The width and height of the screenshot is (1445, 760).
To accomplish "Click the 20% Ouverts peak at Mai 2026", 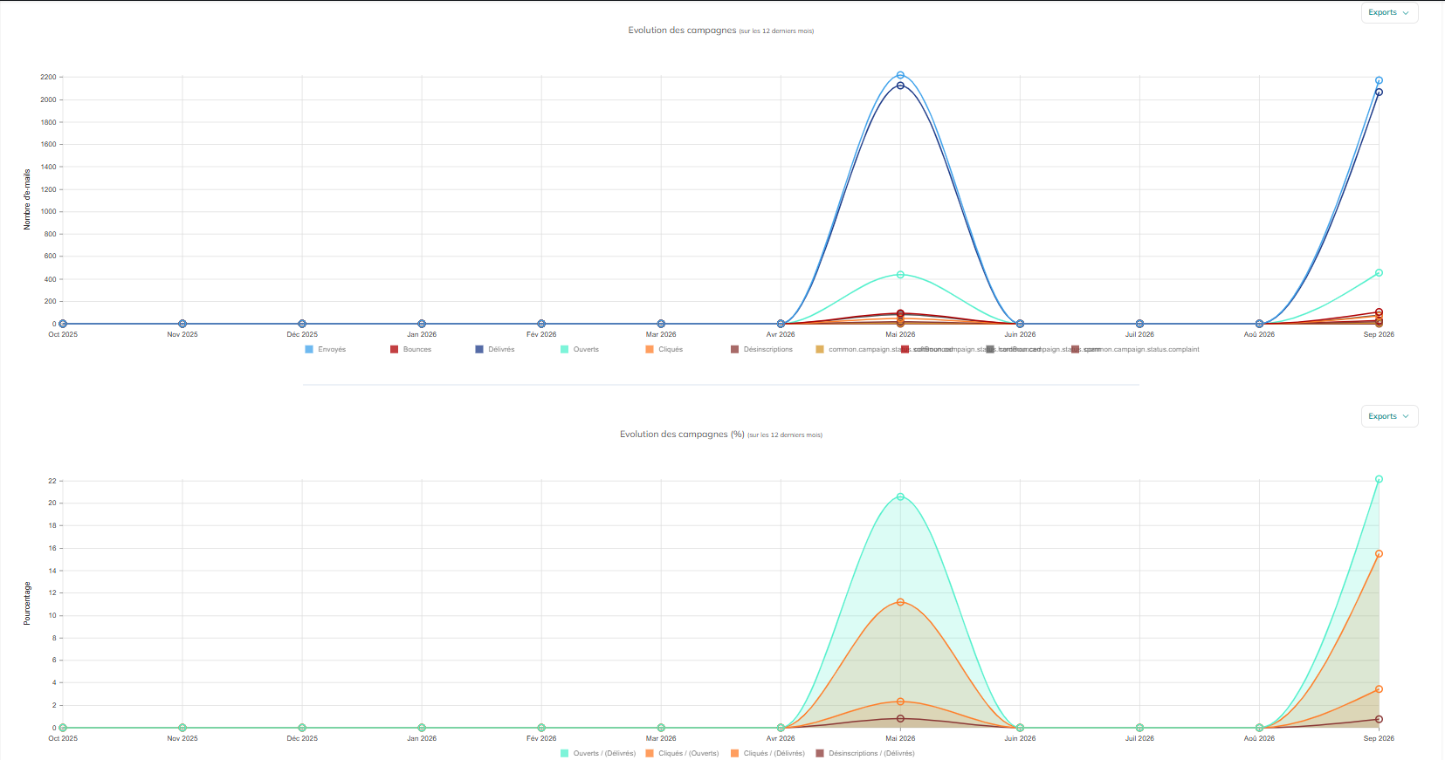I will (900, 496).
